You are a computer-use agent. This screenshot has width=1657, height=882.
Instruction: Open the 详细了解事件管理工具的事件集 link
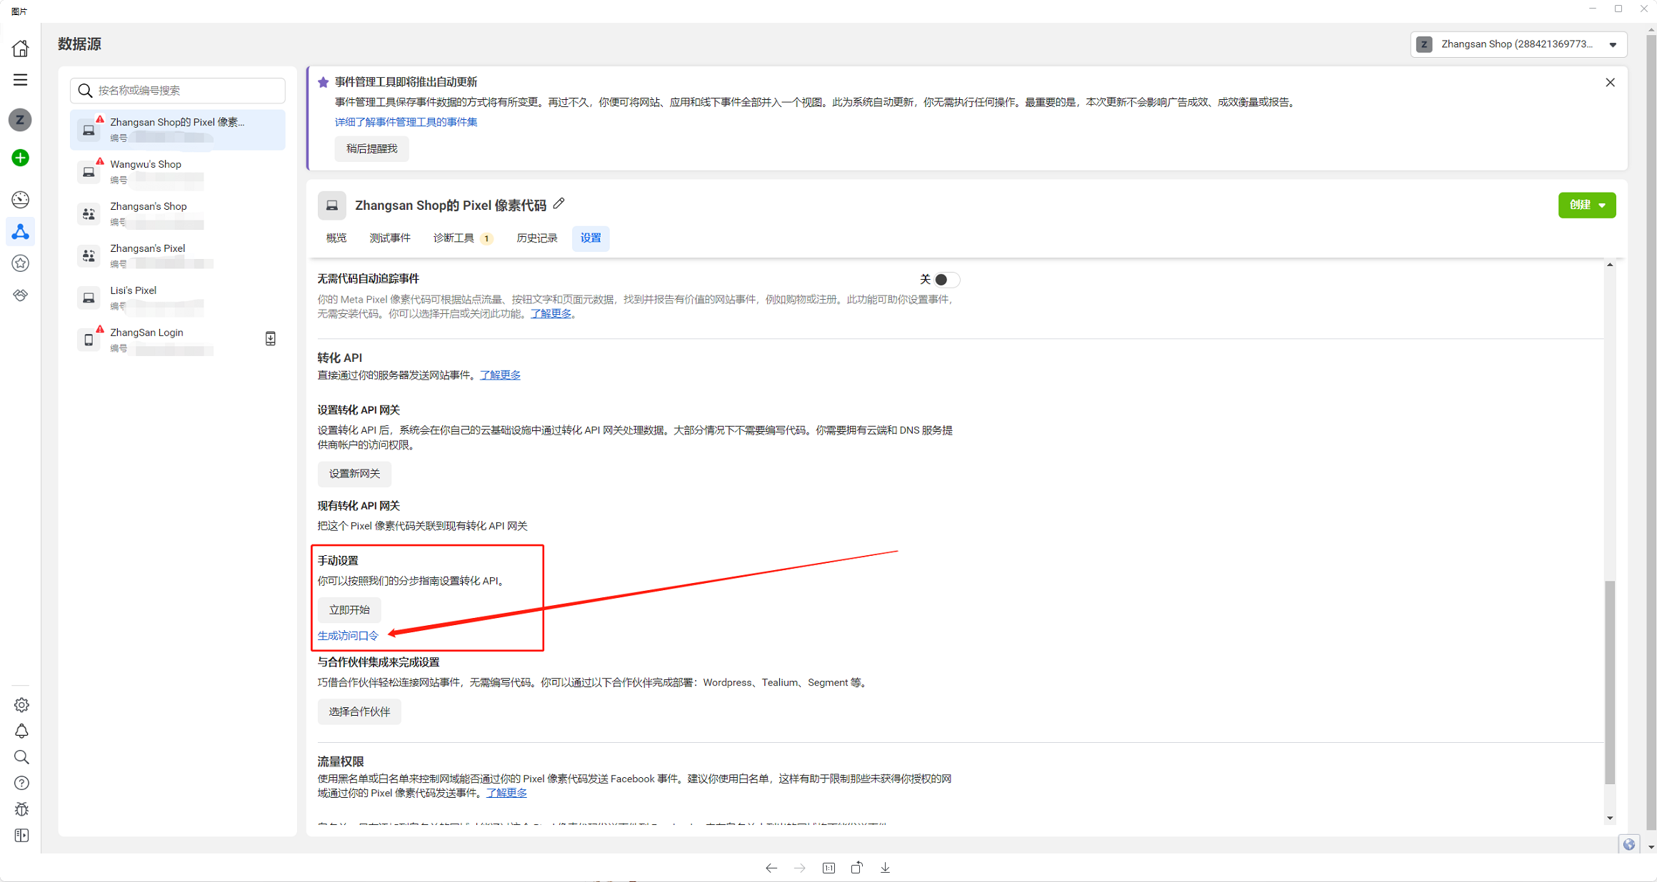pos(406,122)
